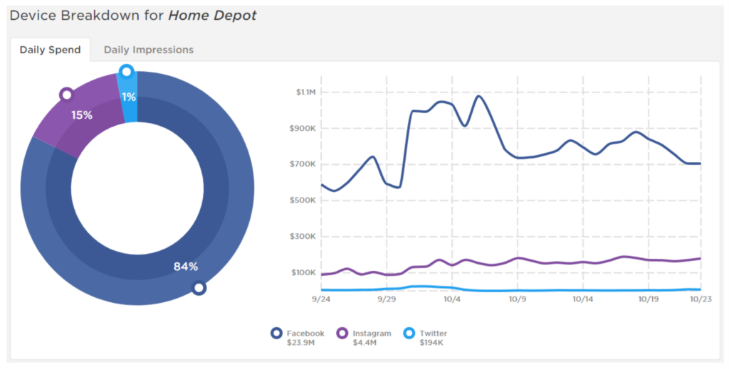Click the $500K y-axis label
This screenshot has height=369, width=729.
tap(303, 200)
